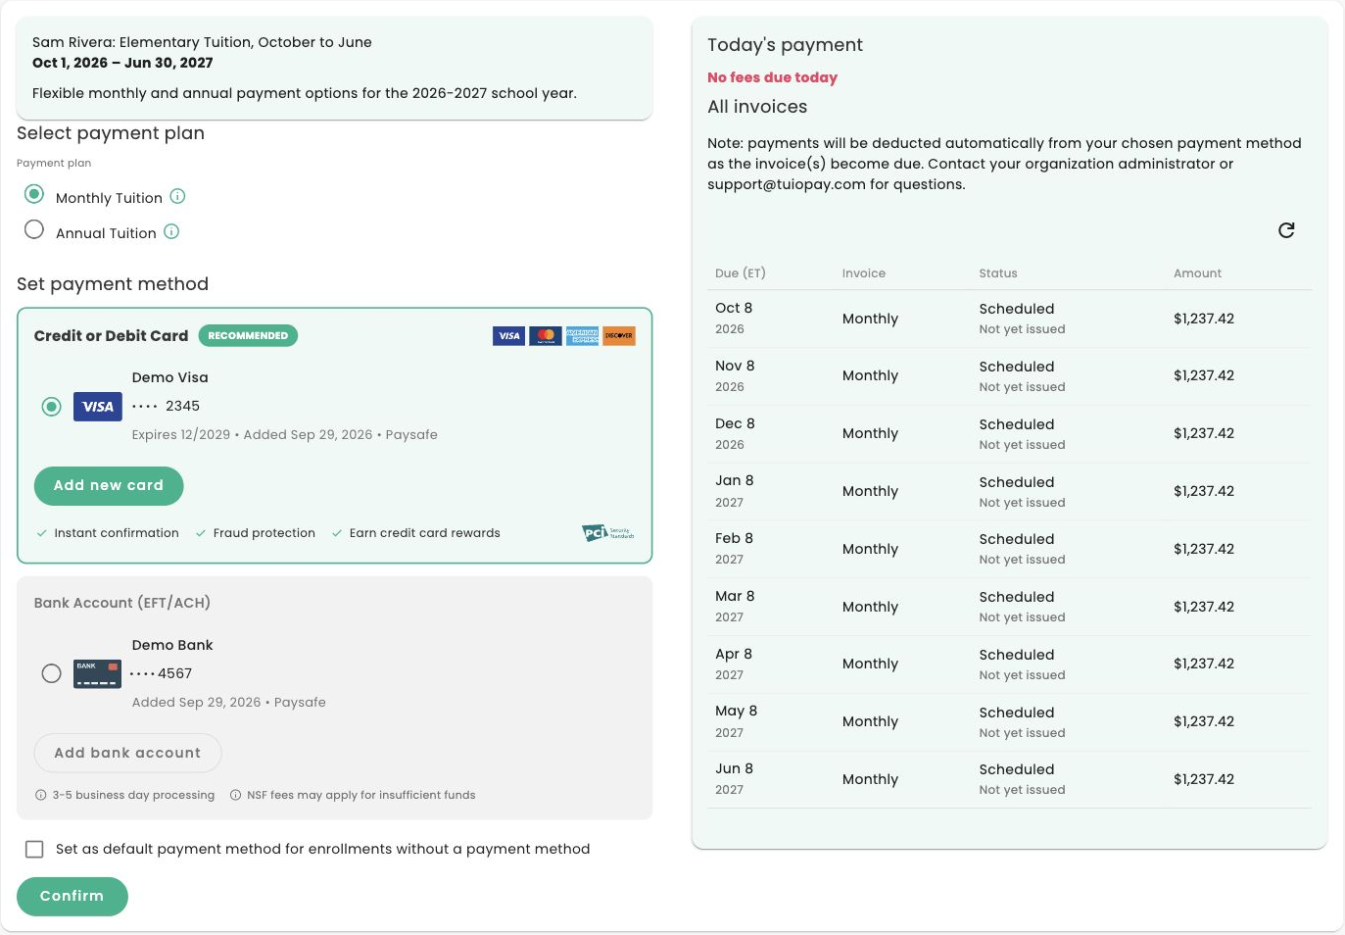Click the Bank Account (EFT/ACH) heading
The height and width of the screenshot is (935, 1345).
[122, 603]
